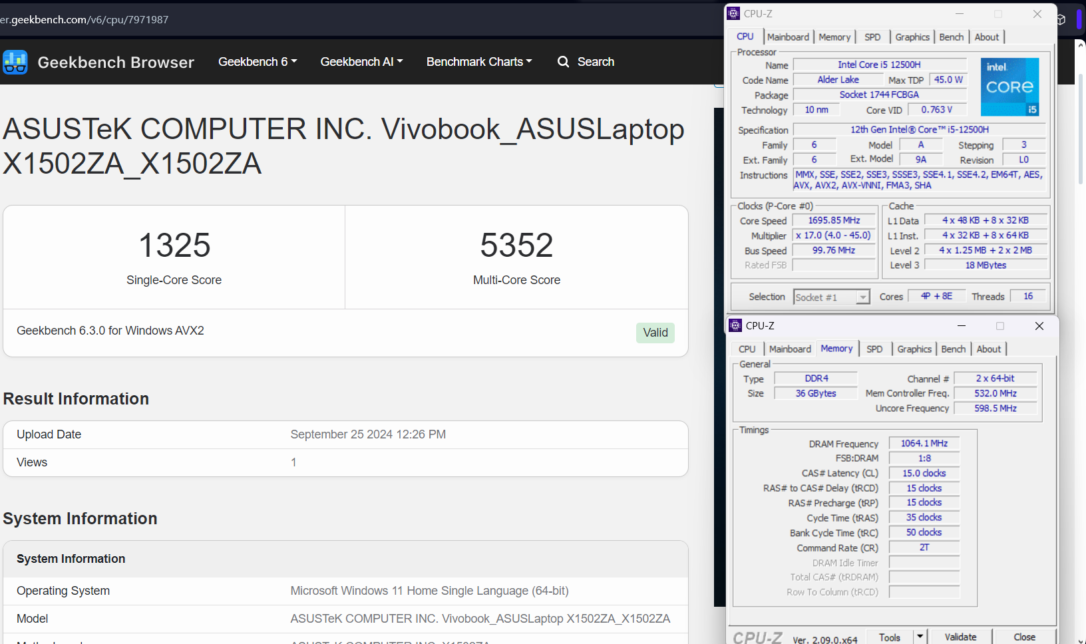Viewport: 1086px width, 644px height.
Task: Click the Max TDP 45.0 W value
Action: click(x=948, y=80)
